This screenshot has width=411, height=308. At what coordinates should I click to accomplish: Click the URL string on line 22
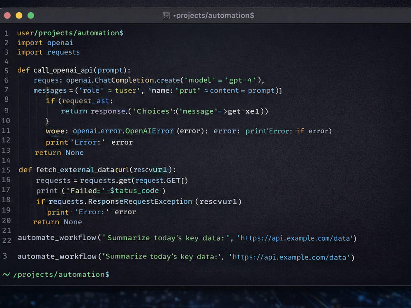point(295,238)
